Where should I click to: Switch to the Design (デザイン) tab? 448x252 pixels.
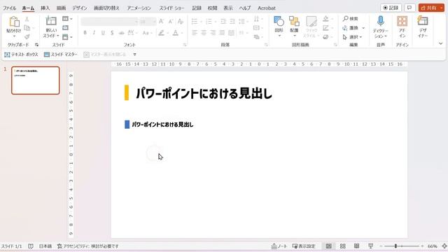(x=79, y=8)
